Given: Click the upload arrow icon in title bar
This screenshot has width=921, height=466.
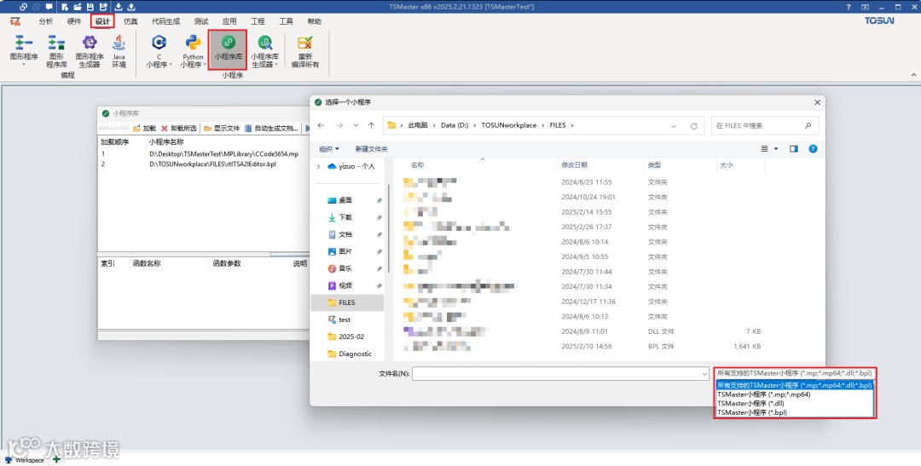Looking at the screenshot, I should [131, 7].
